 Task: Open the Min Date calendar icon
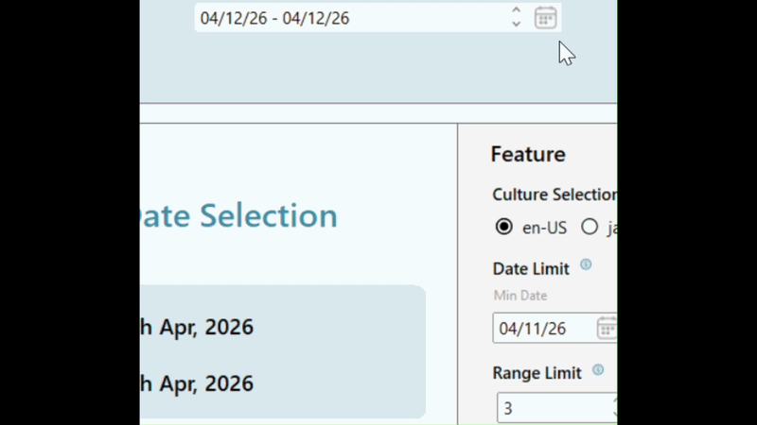(x=607, y=328)
